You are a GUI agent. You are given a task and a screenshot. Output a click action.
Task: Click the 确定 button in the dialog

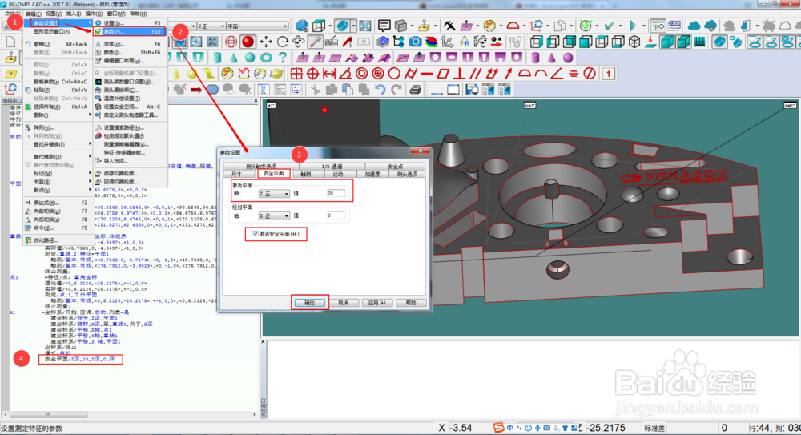tap(309, 303)
